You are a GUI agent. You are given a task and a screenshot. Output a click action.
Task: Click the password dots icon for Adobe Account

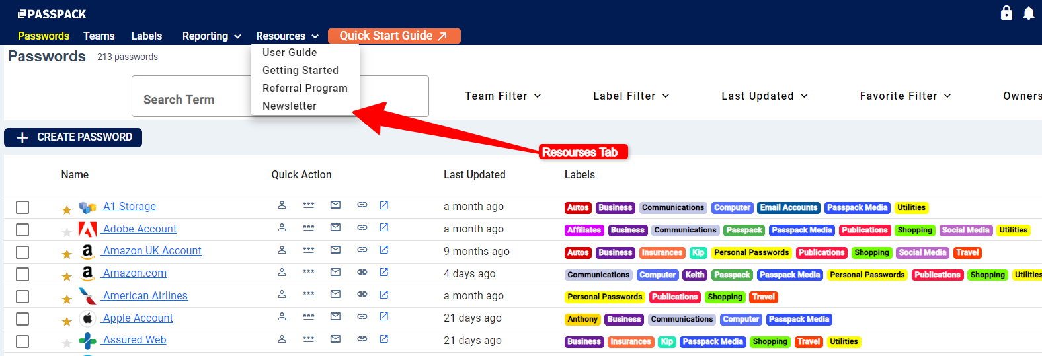click(309, 227)
